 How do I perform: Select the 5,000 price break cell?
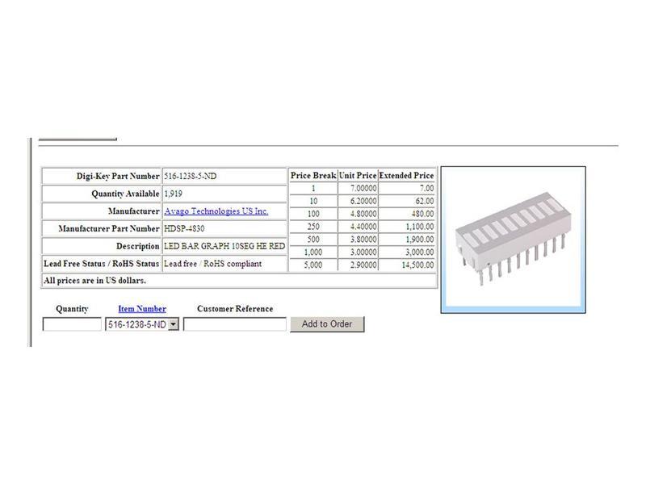click(x=313, y=265)
